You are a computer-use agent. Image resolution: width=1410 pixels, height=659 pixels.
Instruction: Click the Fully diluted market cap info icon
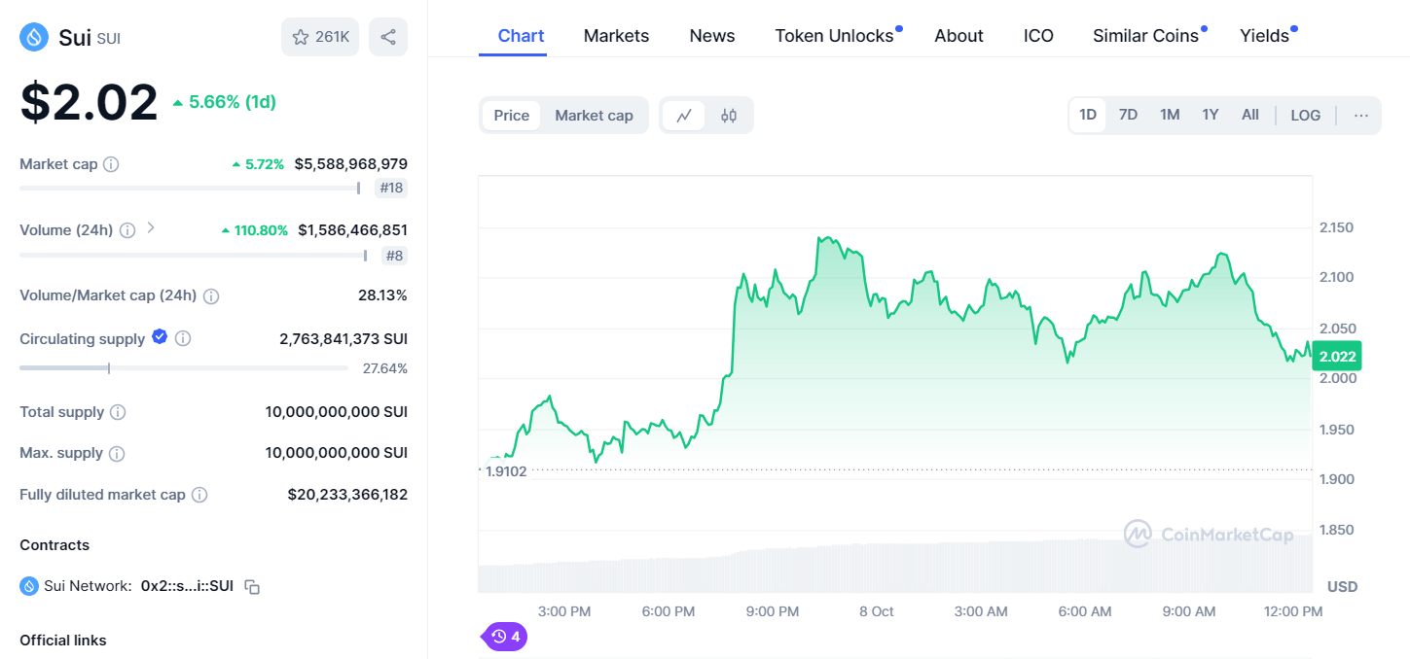click(199, 495)
